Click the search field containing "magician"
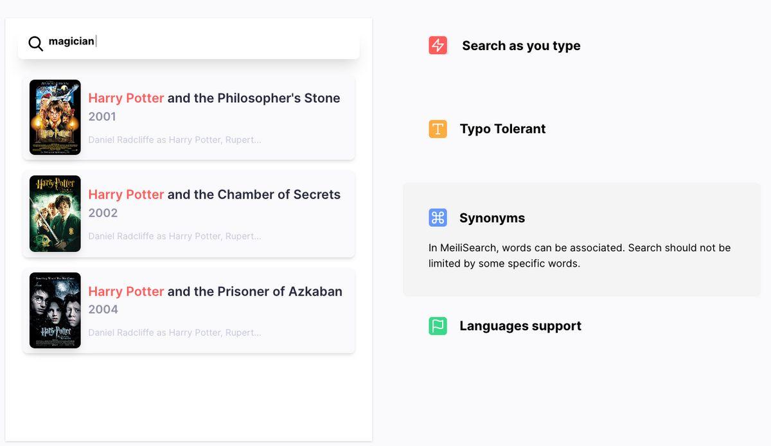This screenshot has width=771, height=446. pos(193,42)
